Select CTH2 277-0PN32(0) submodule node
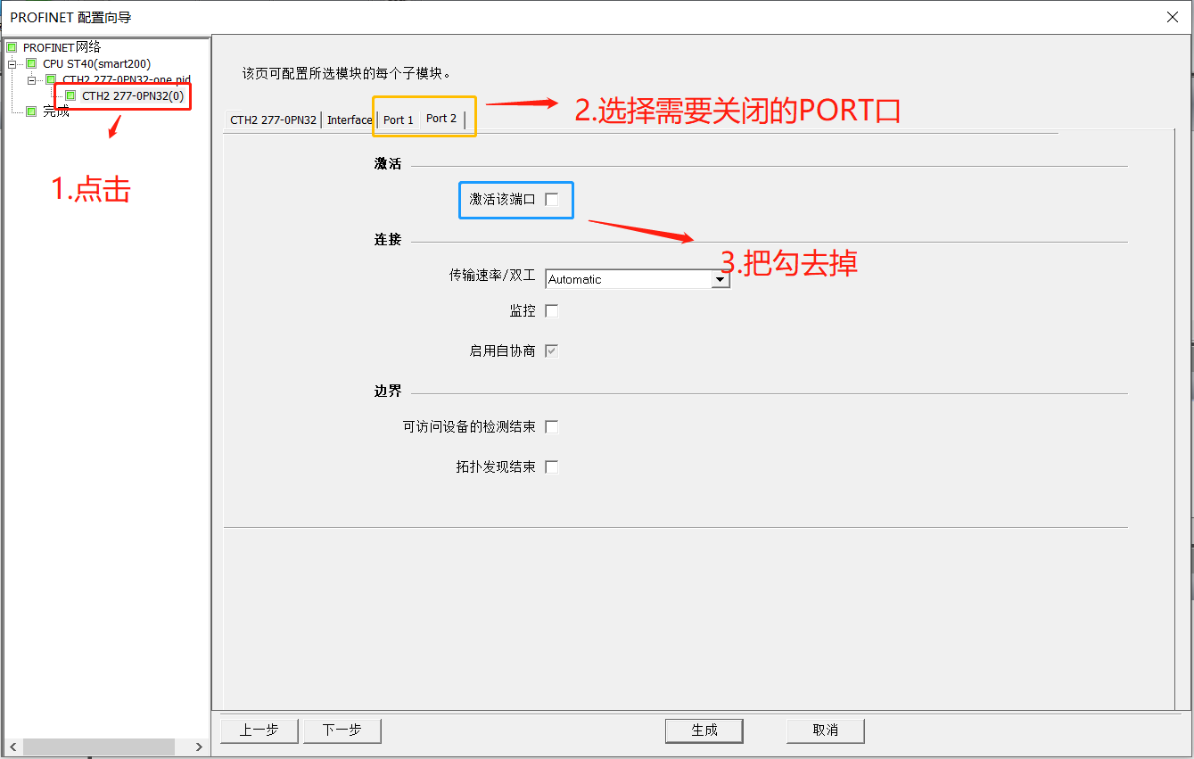 tap(133, 95)
